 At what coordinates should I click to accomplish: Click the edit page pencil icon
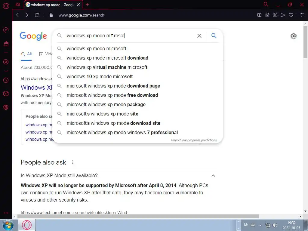[267, 15]
